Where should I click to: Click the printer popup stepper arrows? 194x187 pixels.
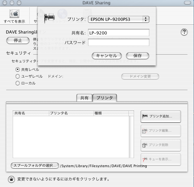(146, 20)
